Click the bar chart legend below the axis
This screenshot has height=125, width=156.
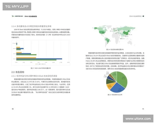(x=41, y=64)
